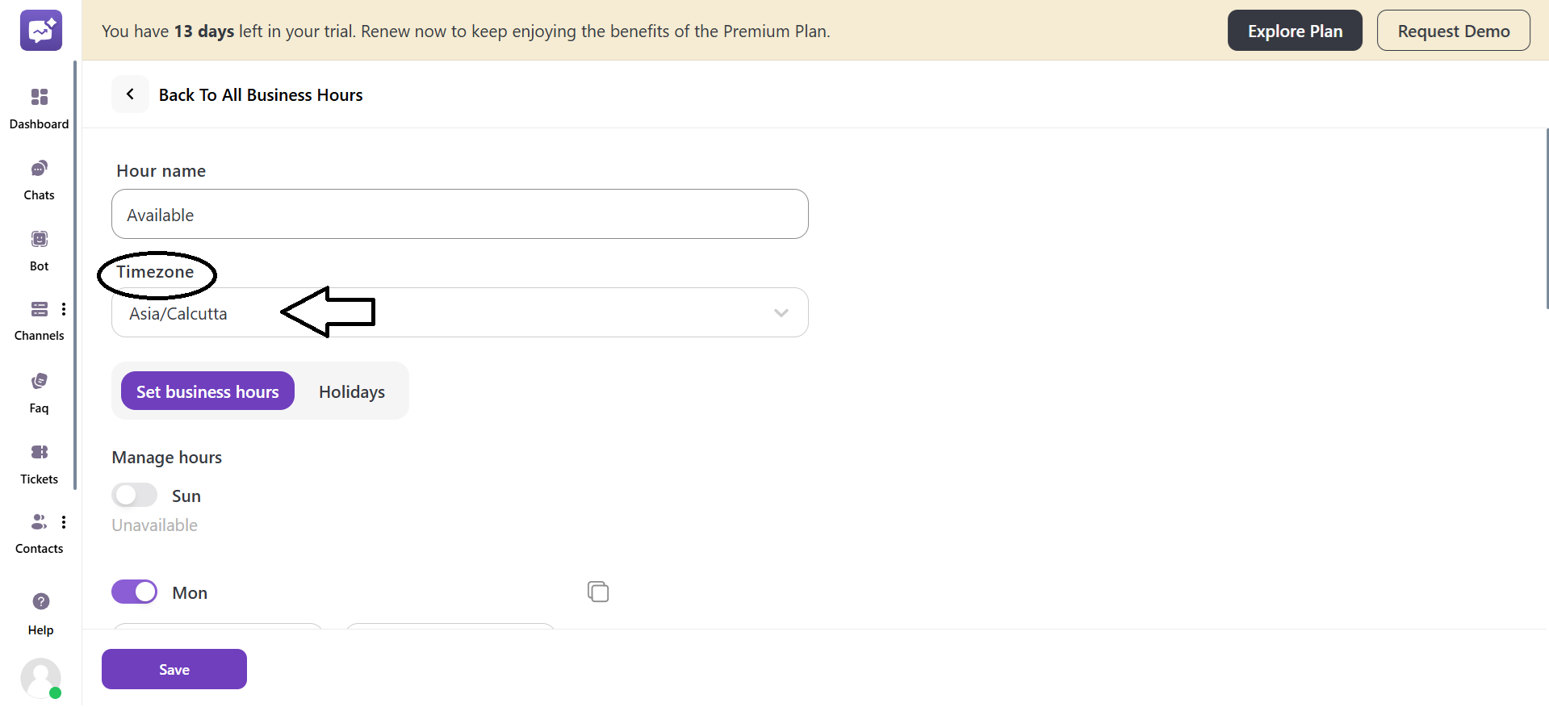This screenshot has width=1549, height=707.
Task: Select the Set business hours tab
Action: [207, 391]
